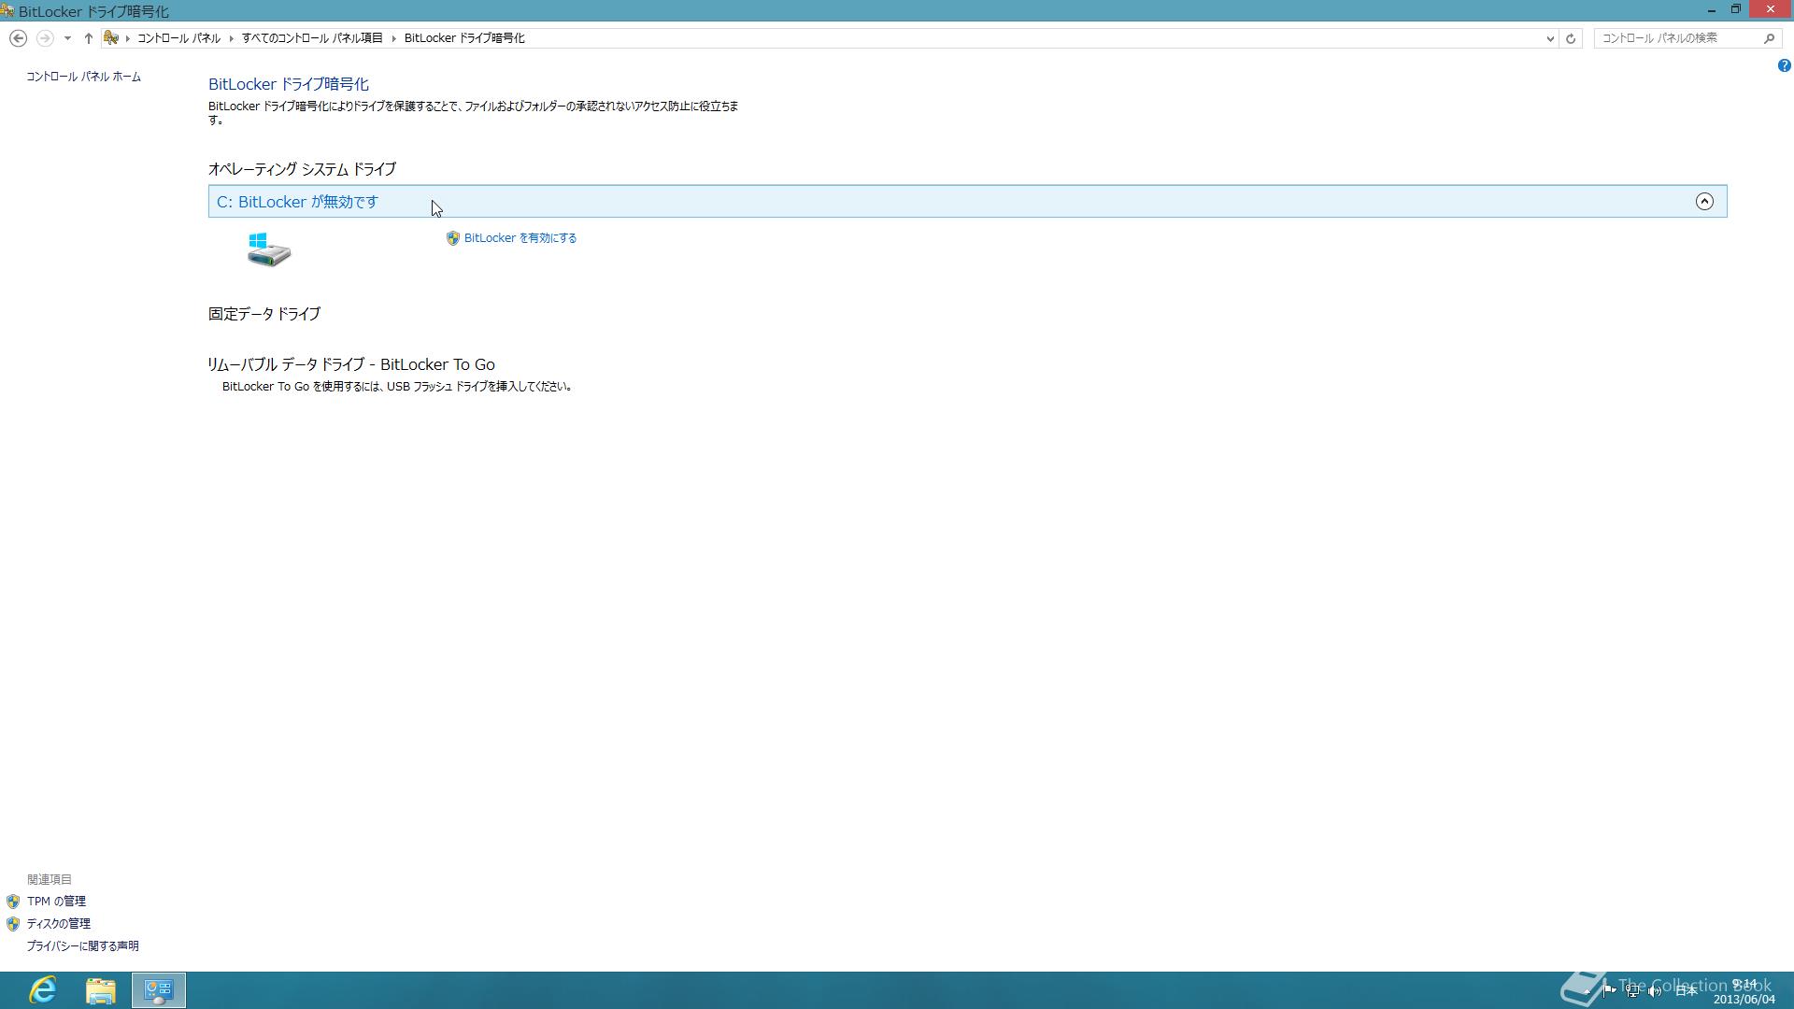Screen dimensions: 1794x1009
Task: Click the Windows system drive icon
Action: 269,249
